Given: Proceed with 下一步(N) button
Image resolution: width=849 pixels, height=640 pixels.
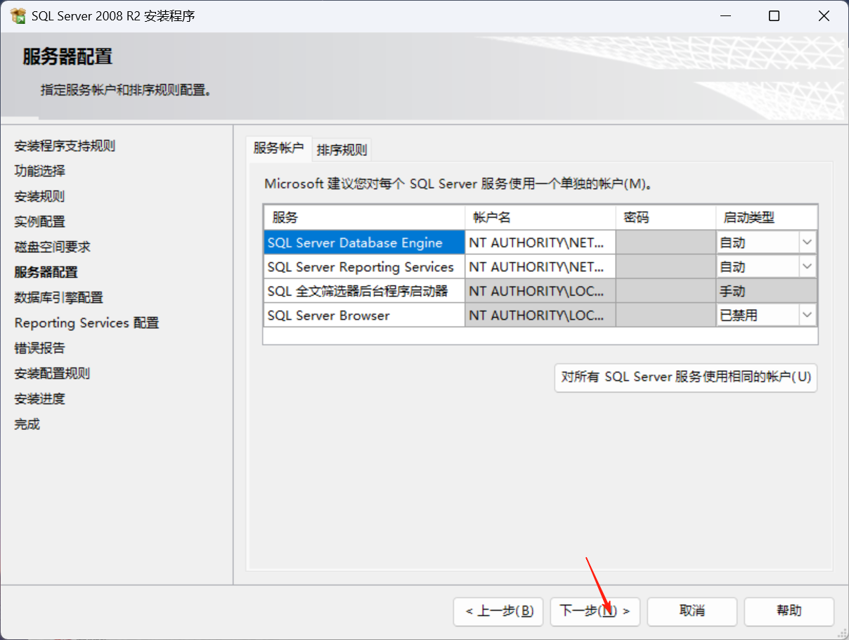Looking at the screenshot, I should [x=595, y=611].
